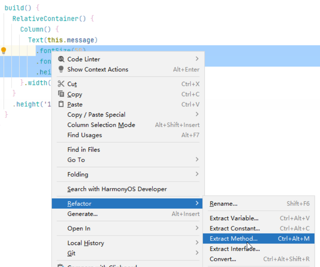Click the Code Linter magnifier icon
Viewport: 320px width, 267px height.
[x=61, y=59]
